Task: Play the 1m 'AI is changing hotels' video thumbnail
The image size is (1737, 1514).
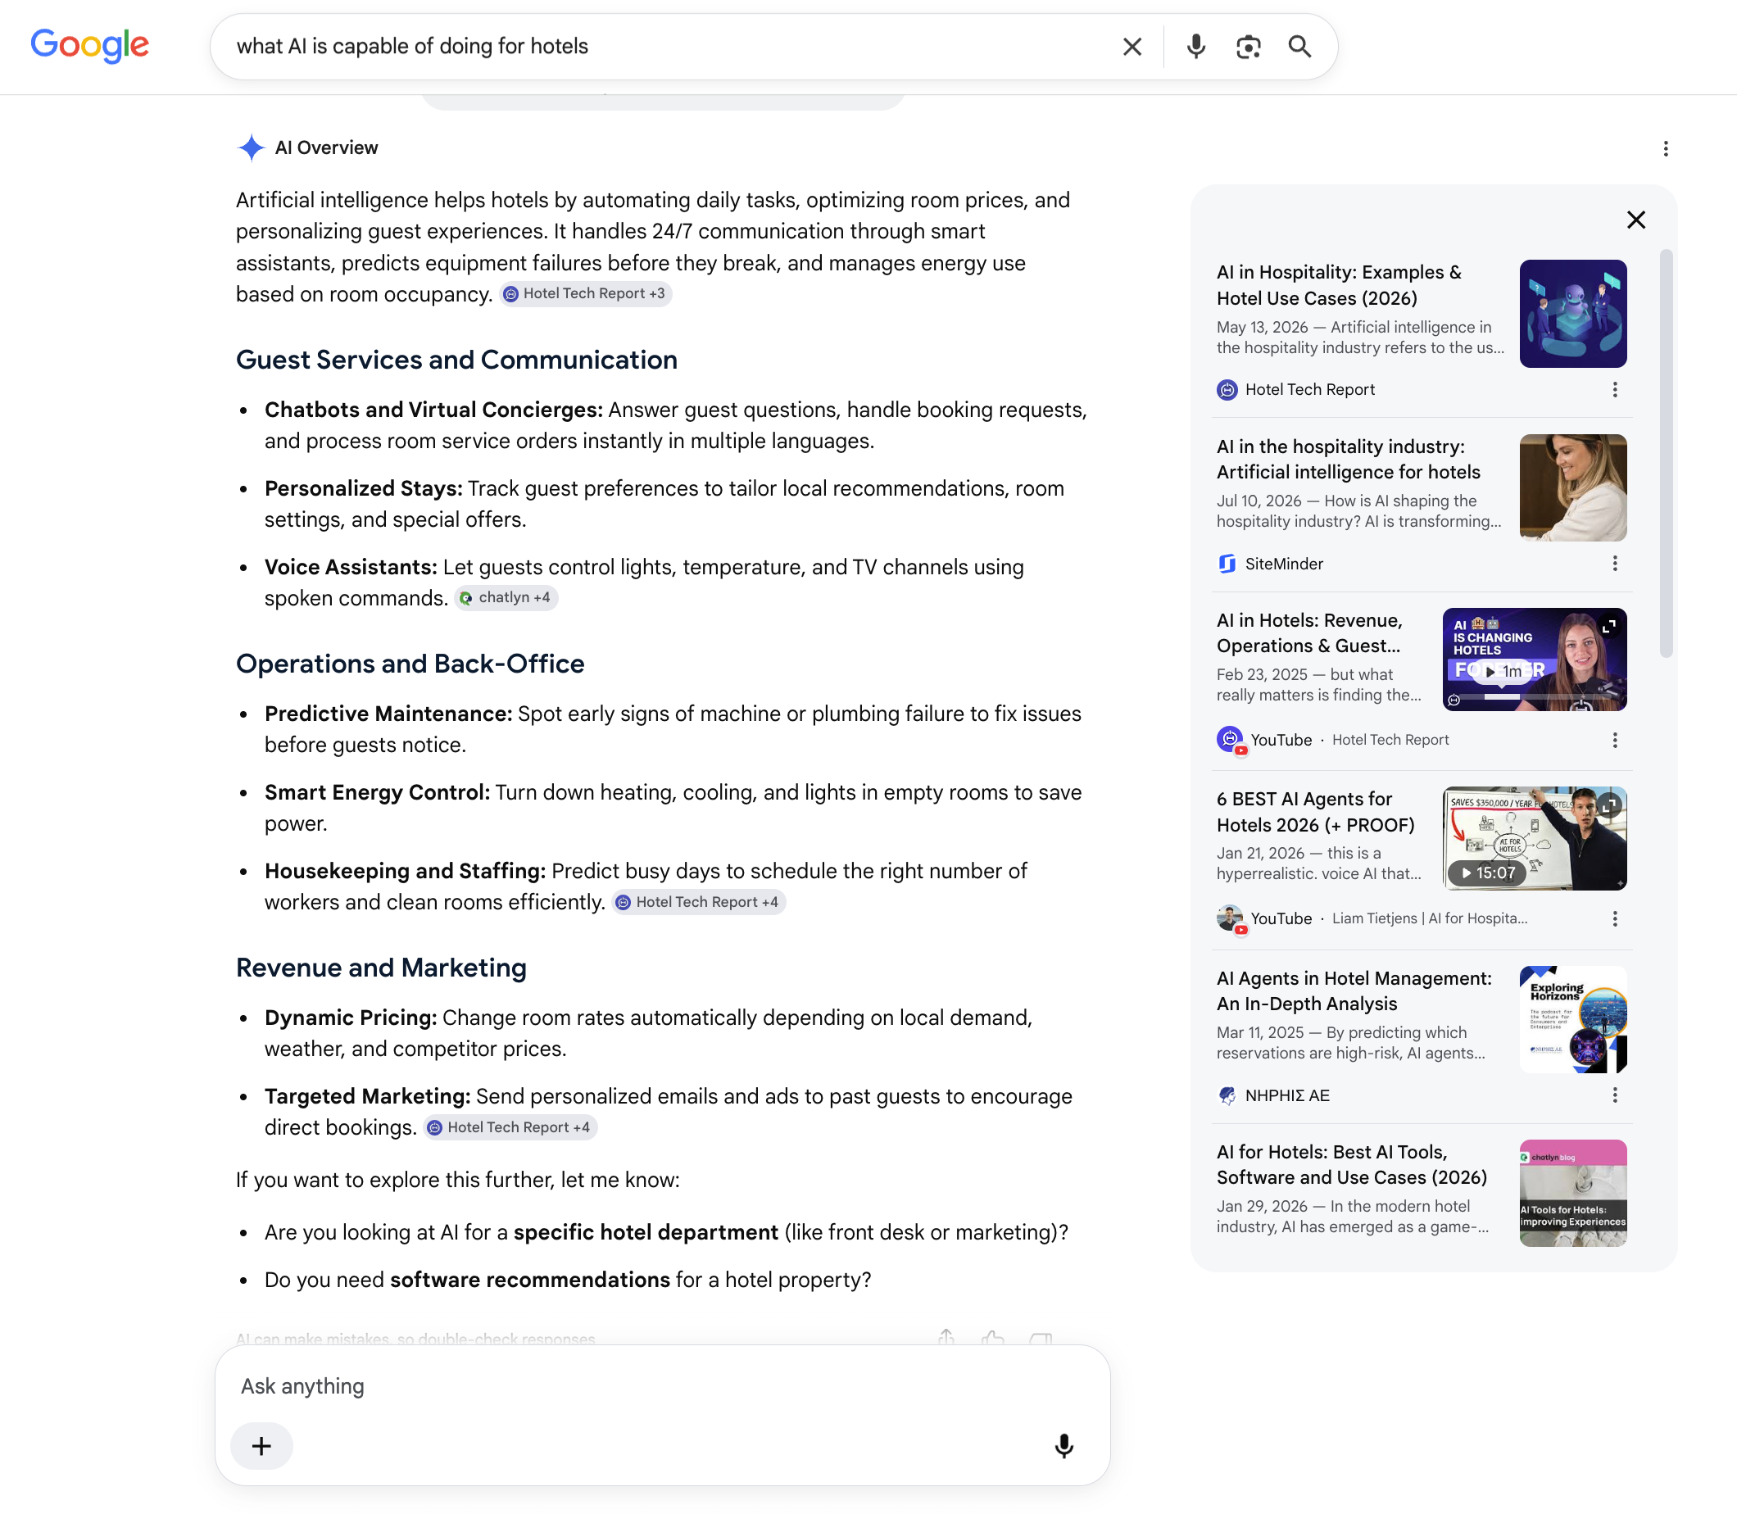Action: tap(1535, 659)
